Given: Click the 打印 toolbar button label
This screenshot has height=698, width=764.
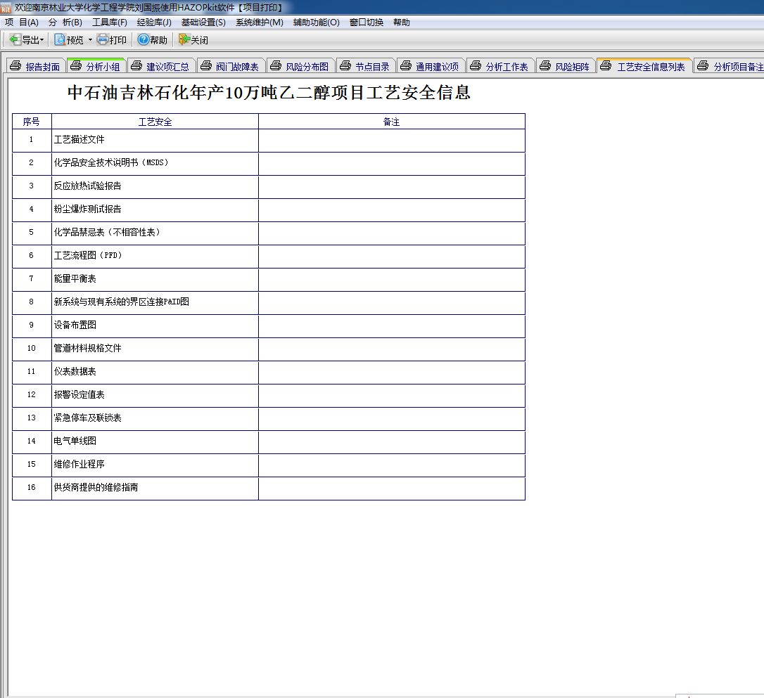Looking at the screenshot, I should (118, 40).
